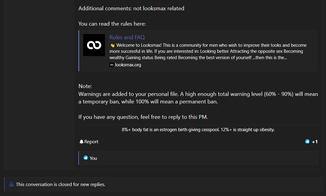326x196 pixels.
Task: Click the "Note:" heading
Action: click(85, 86)
